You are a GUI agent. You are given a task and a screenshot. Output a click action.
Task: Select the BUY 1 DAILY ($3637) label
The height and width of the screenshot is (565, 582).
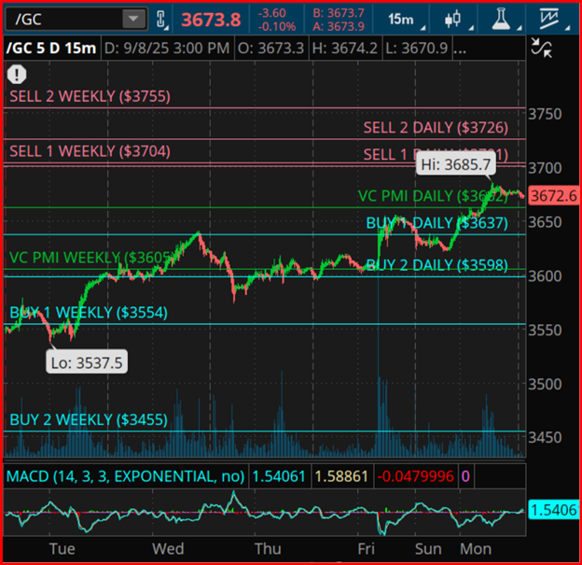[x=437, y=223]
